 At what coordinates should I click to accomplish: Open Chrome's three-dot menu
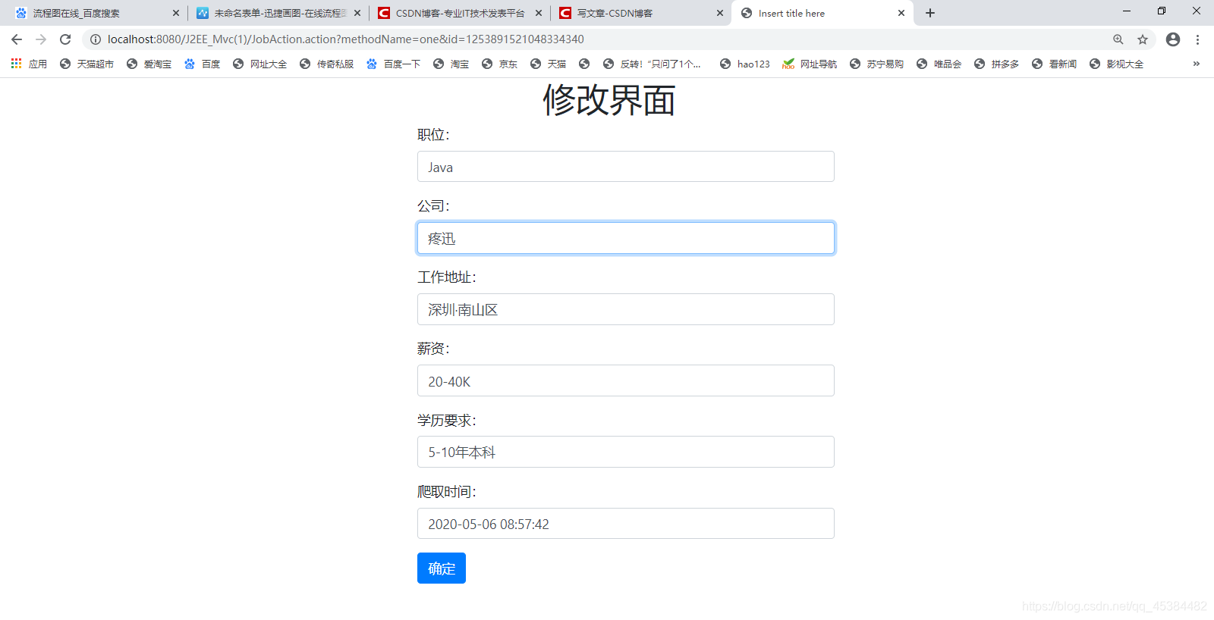click(1198, 39)
